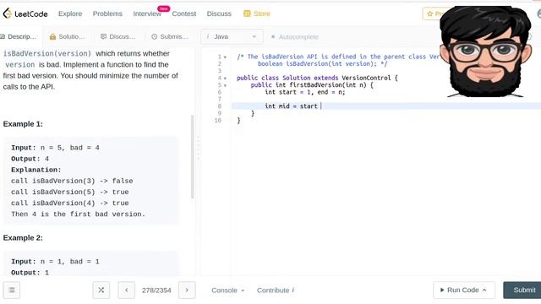Click the 'Output: 4' line in Example 1
Viewport: 541px width, 304px height.
point(30,159)
